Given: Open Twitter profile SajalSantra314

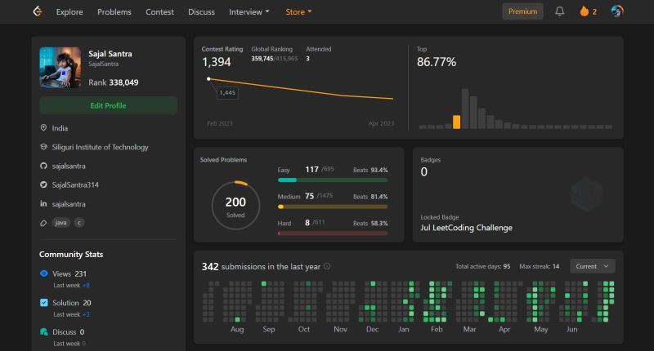Looking at the screenshot, I should coord(75,184).
